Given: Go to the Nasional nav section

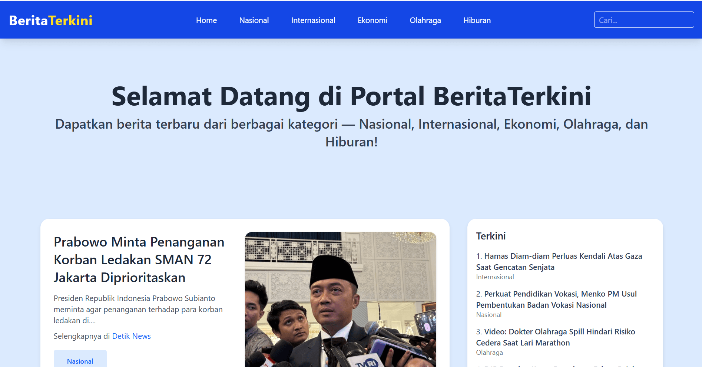Looking at the screenshot, I should pos(254,20).
